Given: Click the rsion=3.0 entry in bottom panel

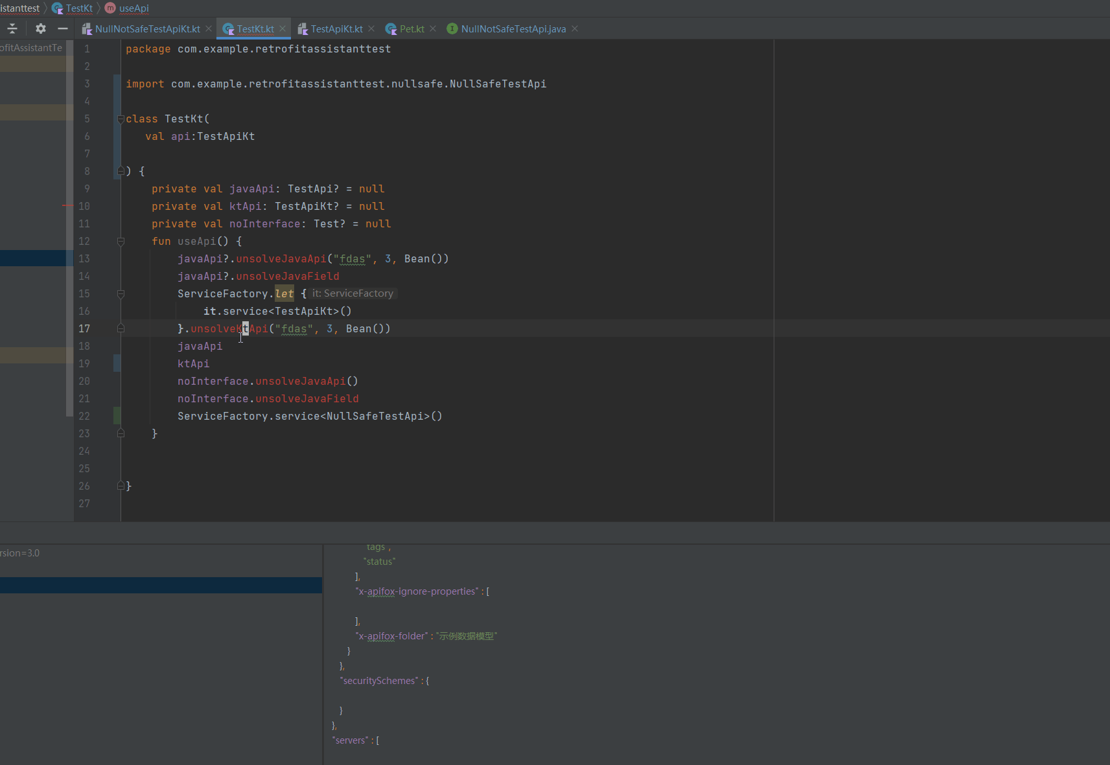Looking at the screenshot, I should click(x=20, y=553).
